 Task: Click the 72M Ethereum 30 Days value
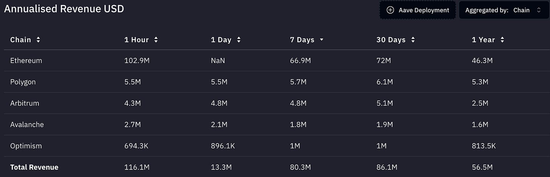pyautogui.click(x=384, y=60)
